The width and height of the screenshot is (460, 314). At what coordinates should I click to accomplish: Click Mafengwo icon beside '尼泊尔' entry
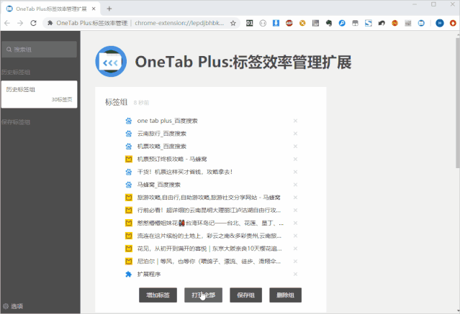tap(128, 262)
